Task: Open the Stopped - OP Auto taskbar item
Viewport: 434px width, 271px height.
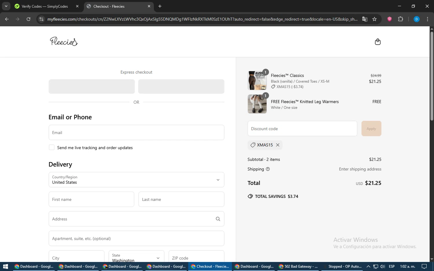Action: click(343, 266)
